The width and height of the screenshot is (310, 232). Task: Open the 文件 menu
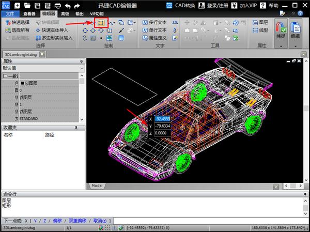tap(10, 14)
